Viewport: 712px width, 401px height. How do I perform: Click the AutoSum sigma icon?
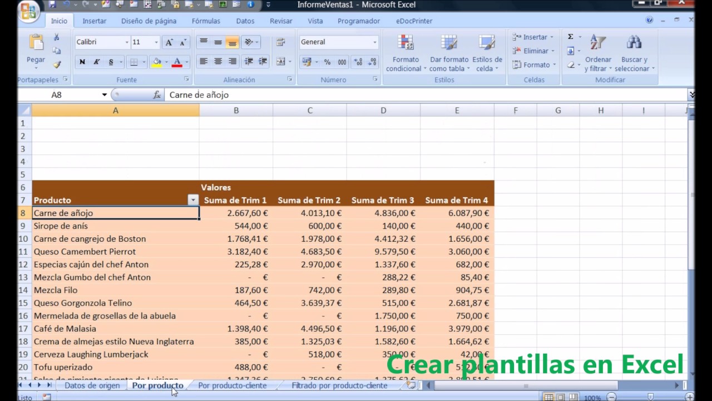pos(570,37)
